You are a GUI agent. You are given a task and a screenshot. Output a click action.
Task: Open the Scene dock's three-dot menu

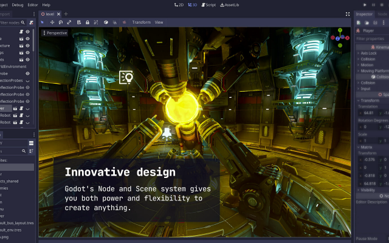34,14
